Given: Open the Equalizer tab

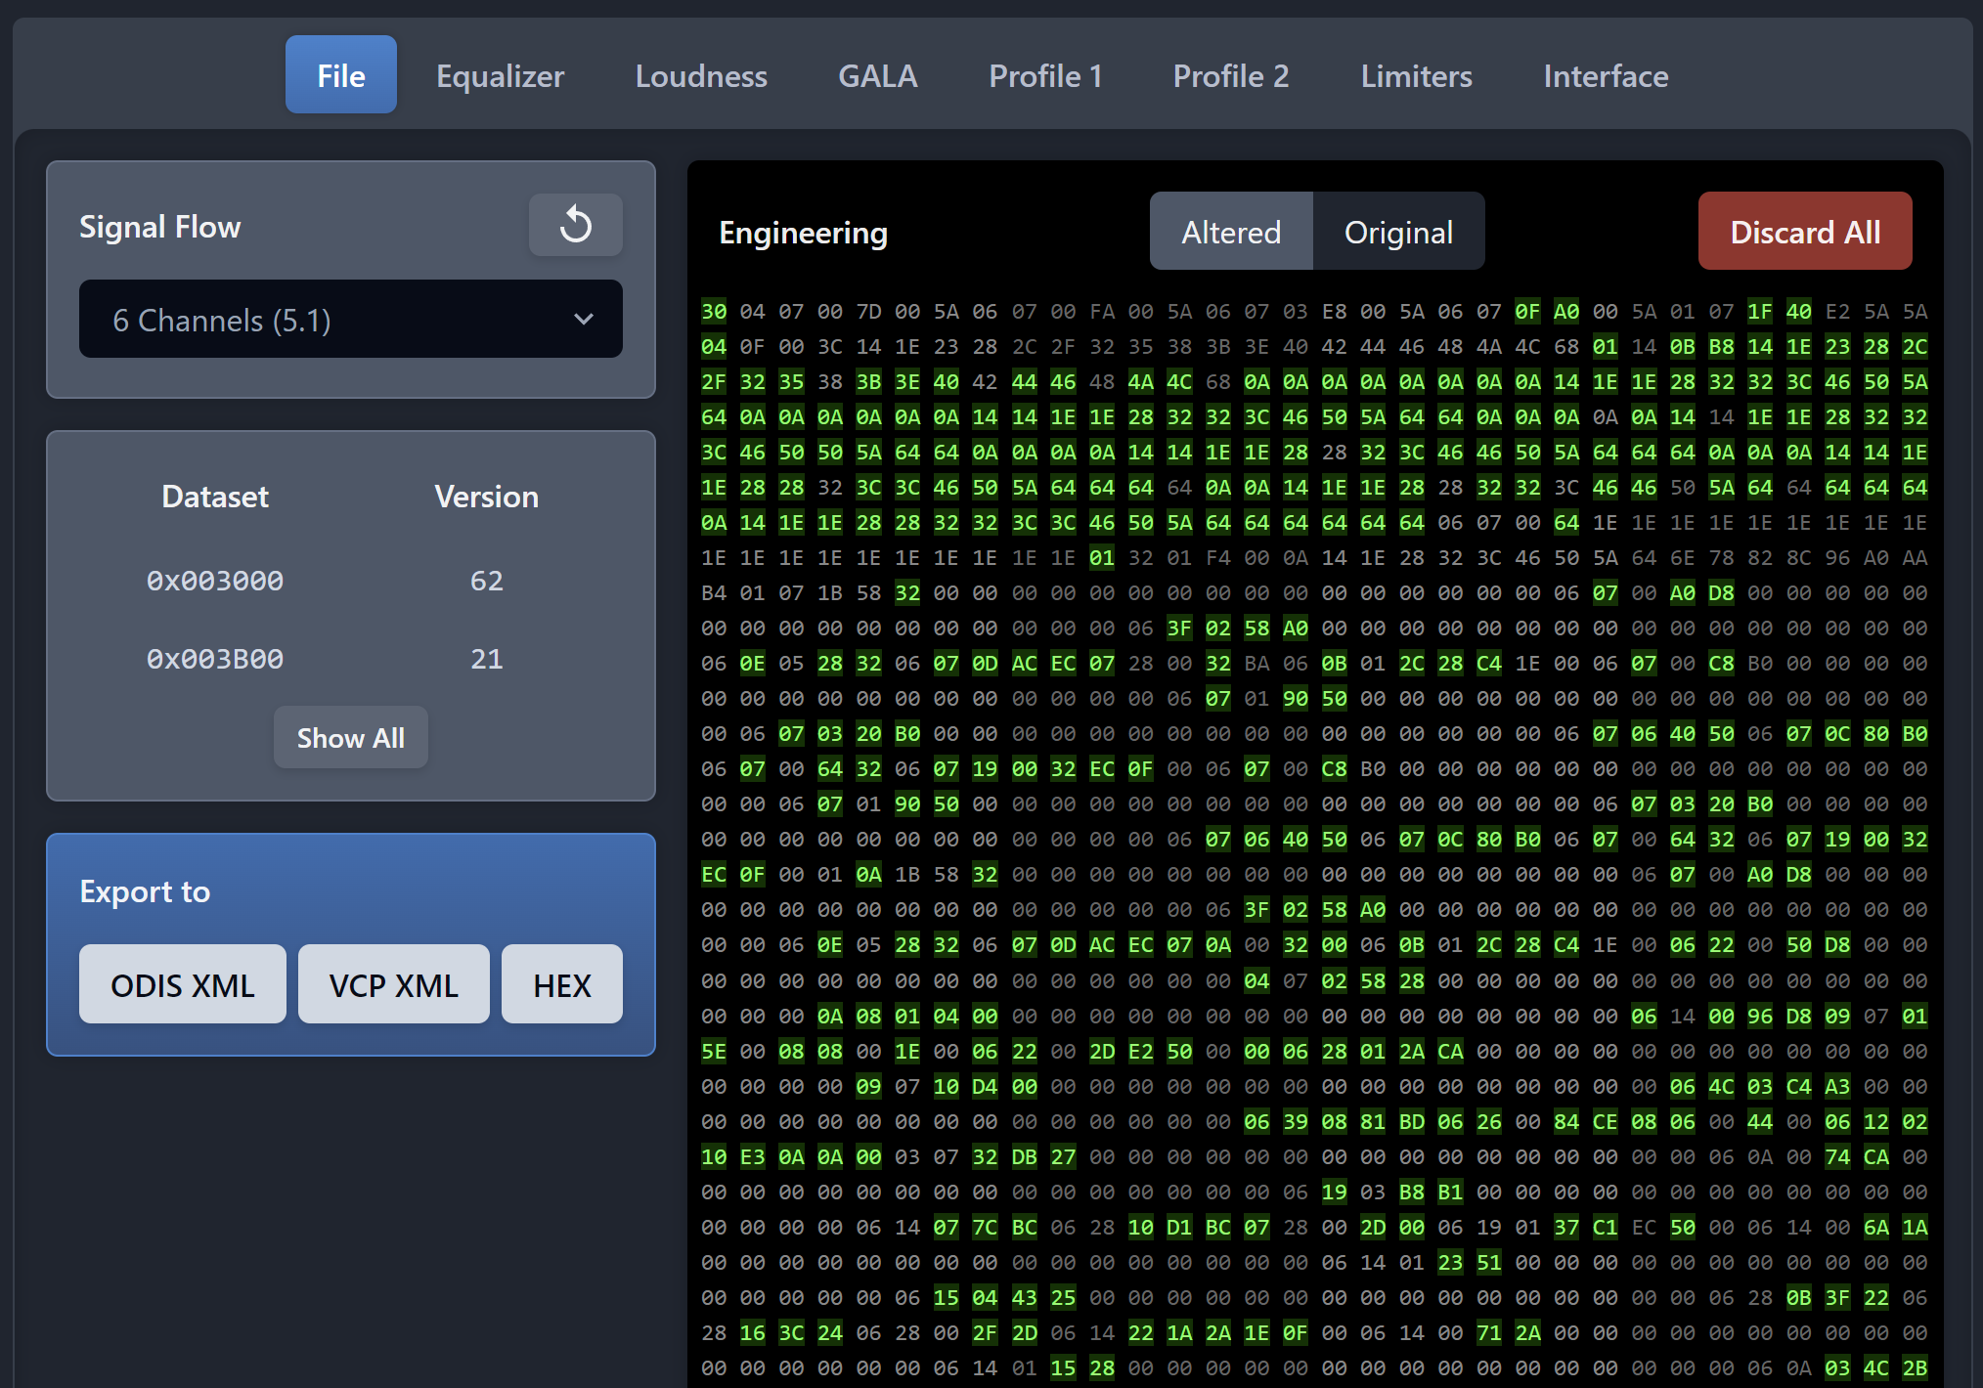Looking at the screenshot, I should (x=500, y=75).
